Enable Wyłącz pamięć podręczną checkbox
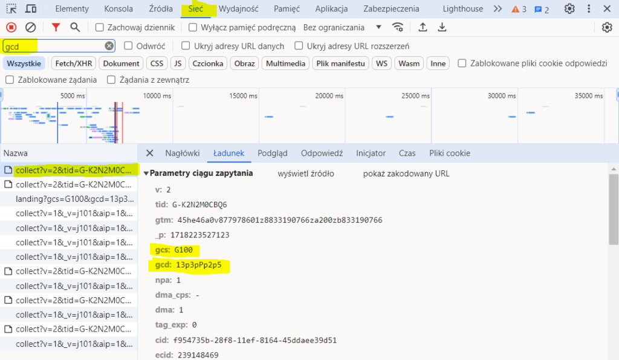This screenshot has height=360, width=619. pos(193,27)
